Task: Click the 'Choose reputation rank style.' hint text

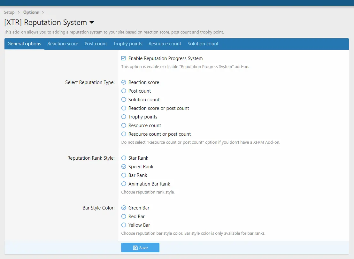Action: pos(148,192)
